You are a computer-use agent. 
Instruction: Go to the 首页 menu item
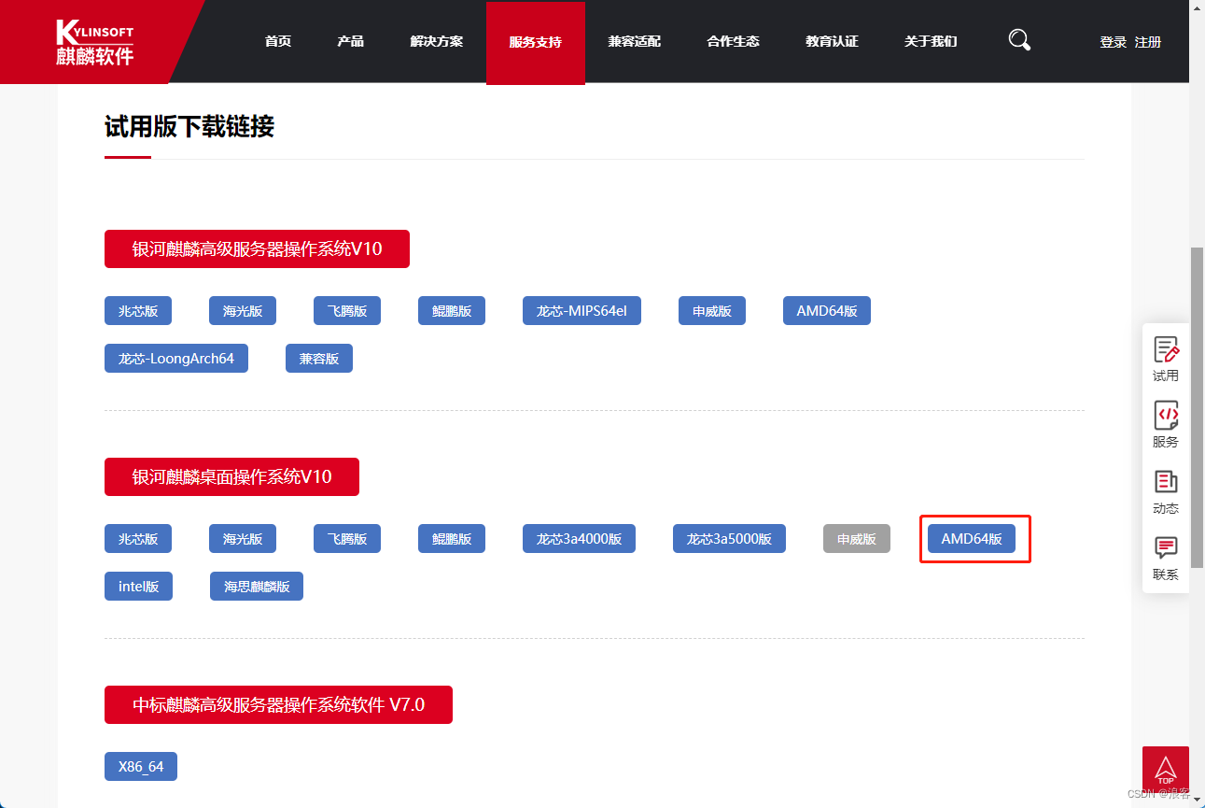[278, 42]
